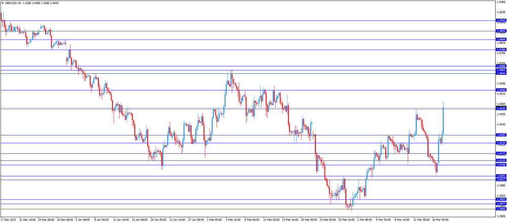Select the 1.4894 horizontal level price label

(x=501, y=31)
